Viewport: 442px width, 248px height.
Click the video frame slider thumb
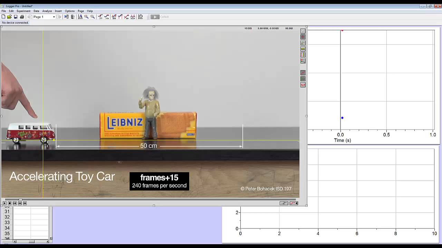click(x=20, y=199)
